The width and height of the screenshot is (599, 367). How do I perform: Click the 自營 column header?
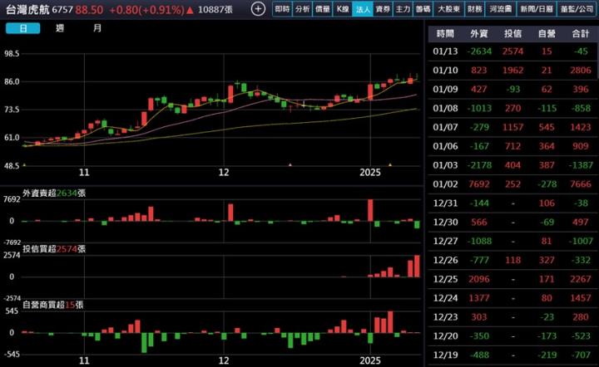click(x=547, y=33)
